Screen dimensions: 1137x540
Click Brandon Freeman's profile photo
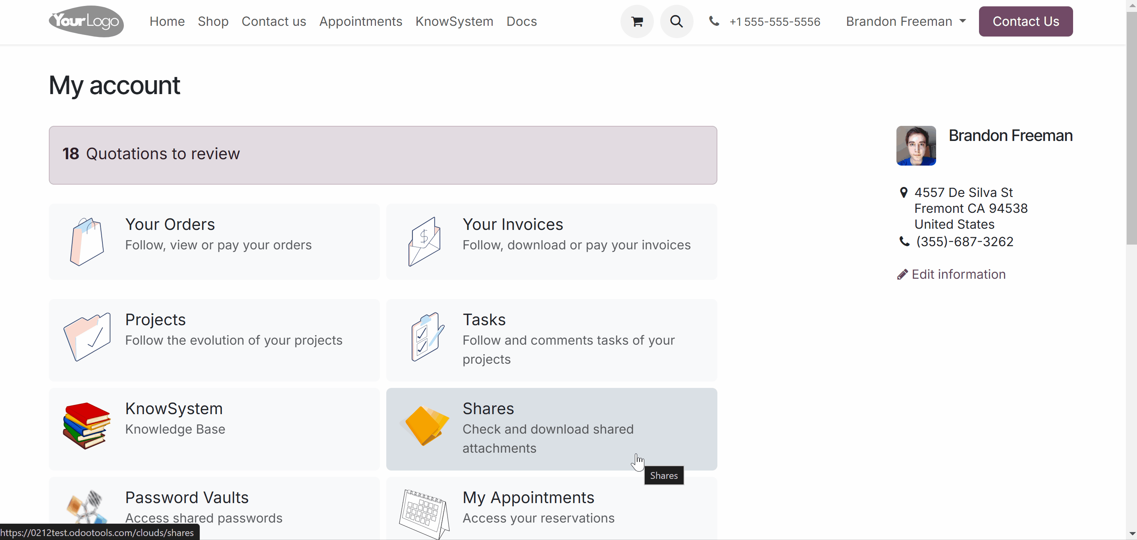click(x=916, y=146)
